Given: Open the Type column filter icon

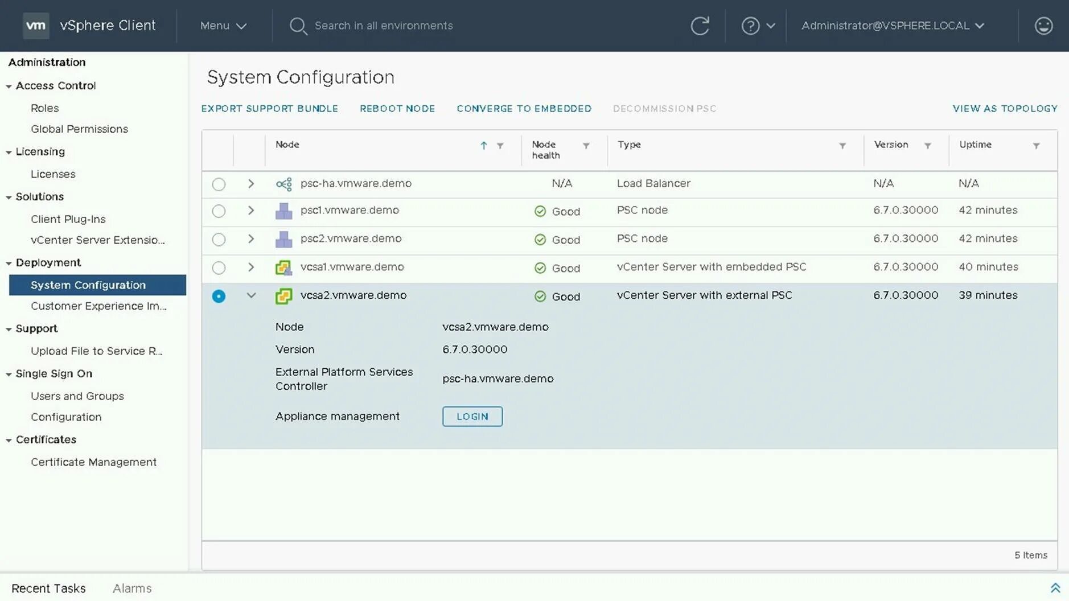Looking at the screenshot, I should [842, 146].
